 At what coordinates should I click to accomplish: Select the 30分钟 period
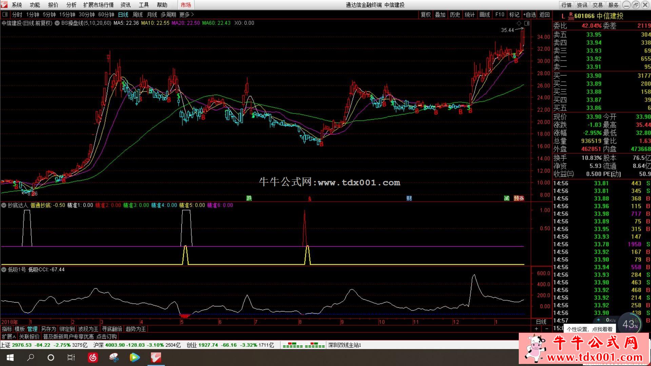[x=87, y=15]
